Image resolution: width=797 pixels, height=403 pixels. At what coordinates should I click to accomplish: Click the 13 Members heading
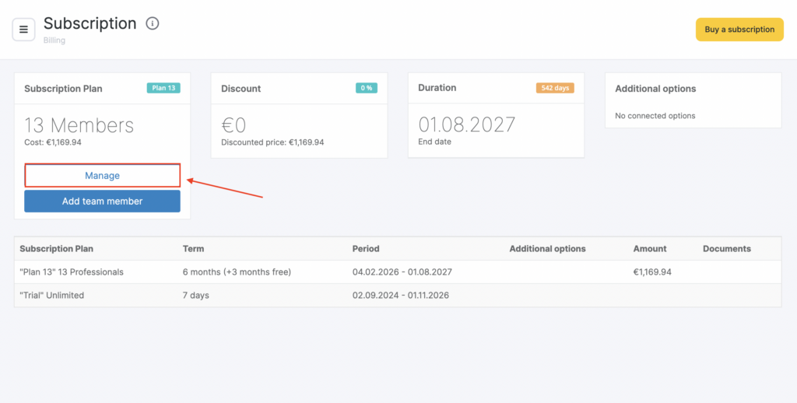click(79, 125)
